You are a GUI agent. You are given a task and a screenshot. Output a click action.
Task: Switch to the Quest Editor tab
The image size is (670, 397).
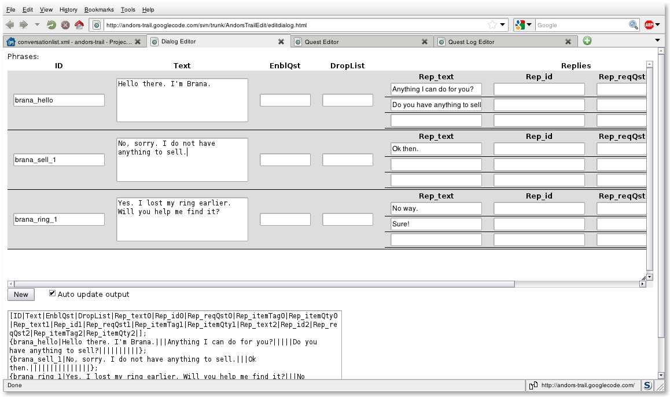click(356, 42)
